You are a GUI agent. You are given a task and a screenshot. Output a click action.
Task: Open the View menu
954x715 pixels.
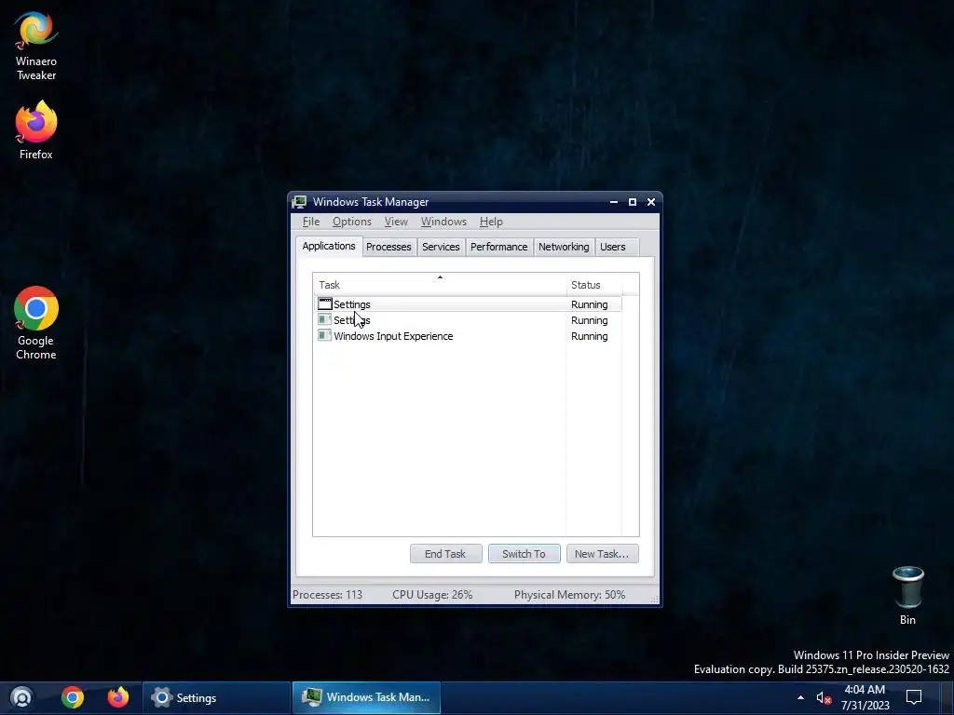(395, 222)
